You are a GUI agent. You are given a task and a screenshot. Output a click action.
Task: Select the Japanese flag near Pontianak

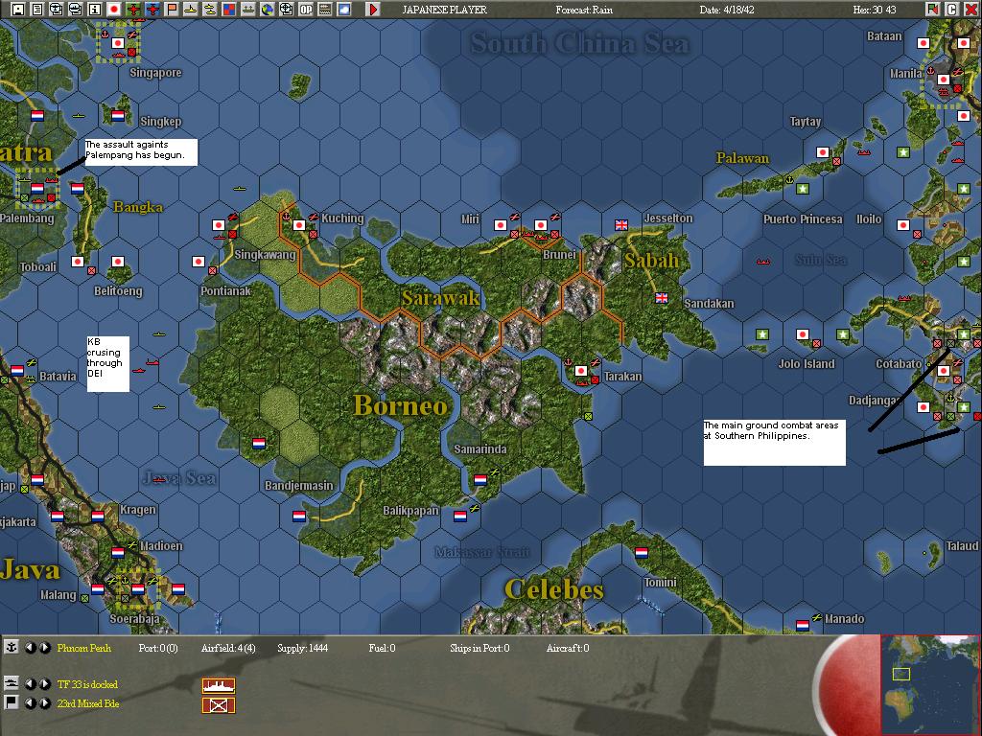pyautogui.click(x=198, y=261)
